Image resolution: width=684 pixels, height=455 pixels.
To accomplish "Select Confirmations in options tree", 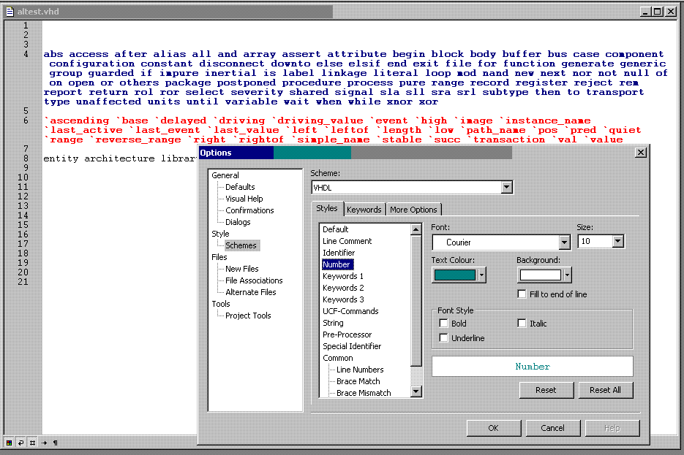I will [x=249, y=210].
